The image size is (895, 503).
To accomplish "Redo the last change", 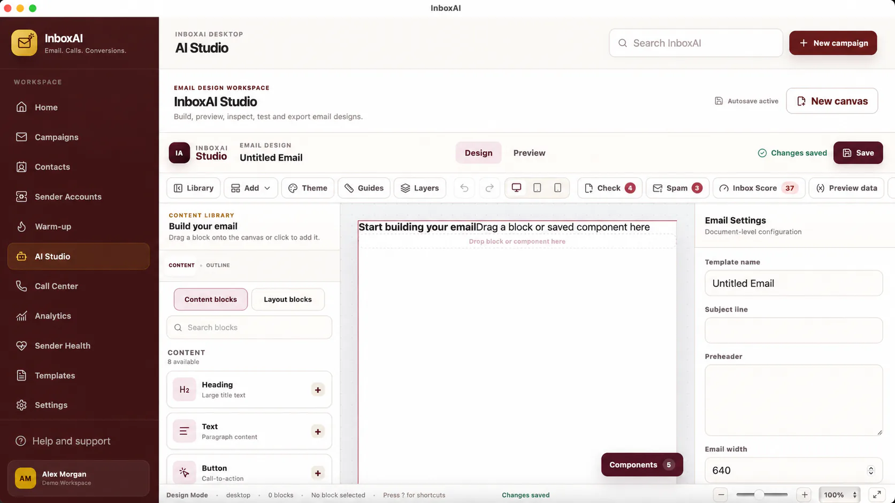I will (x=489, y=188).
